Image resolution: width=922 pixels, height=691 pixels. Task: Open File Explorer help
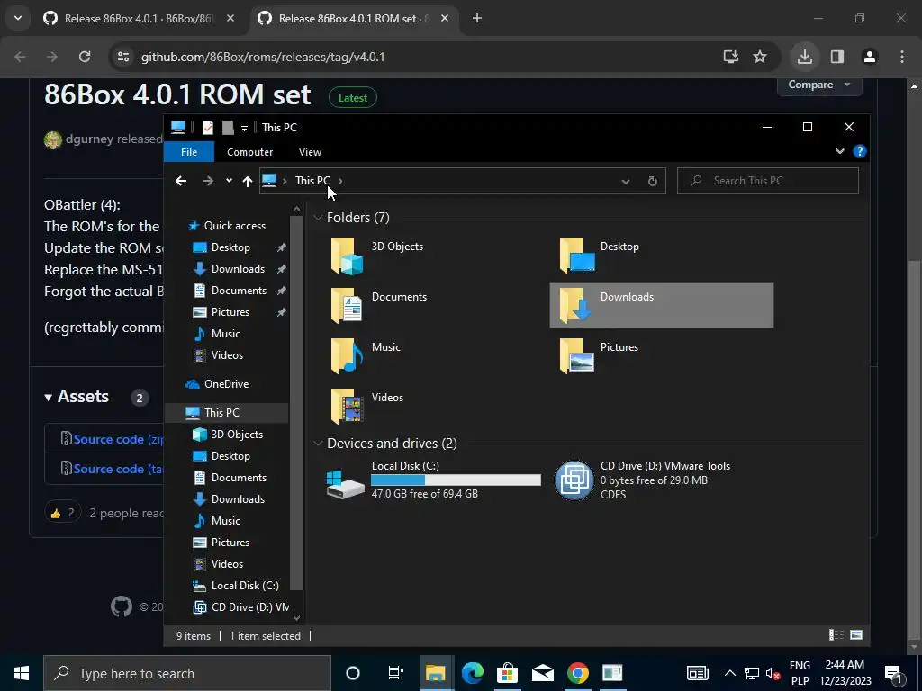tap(860, 151)
